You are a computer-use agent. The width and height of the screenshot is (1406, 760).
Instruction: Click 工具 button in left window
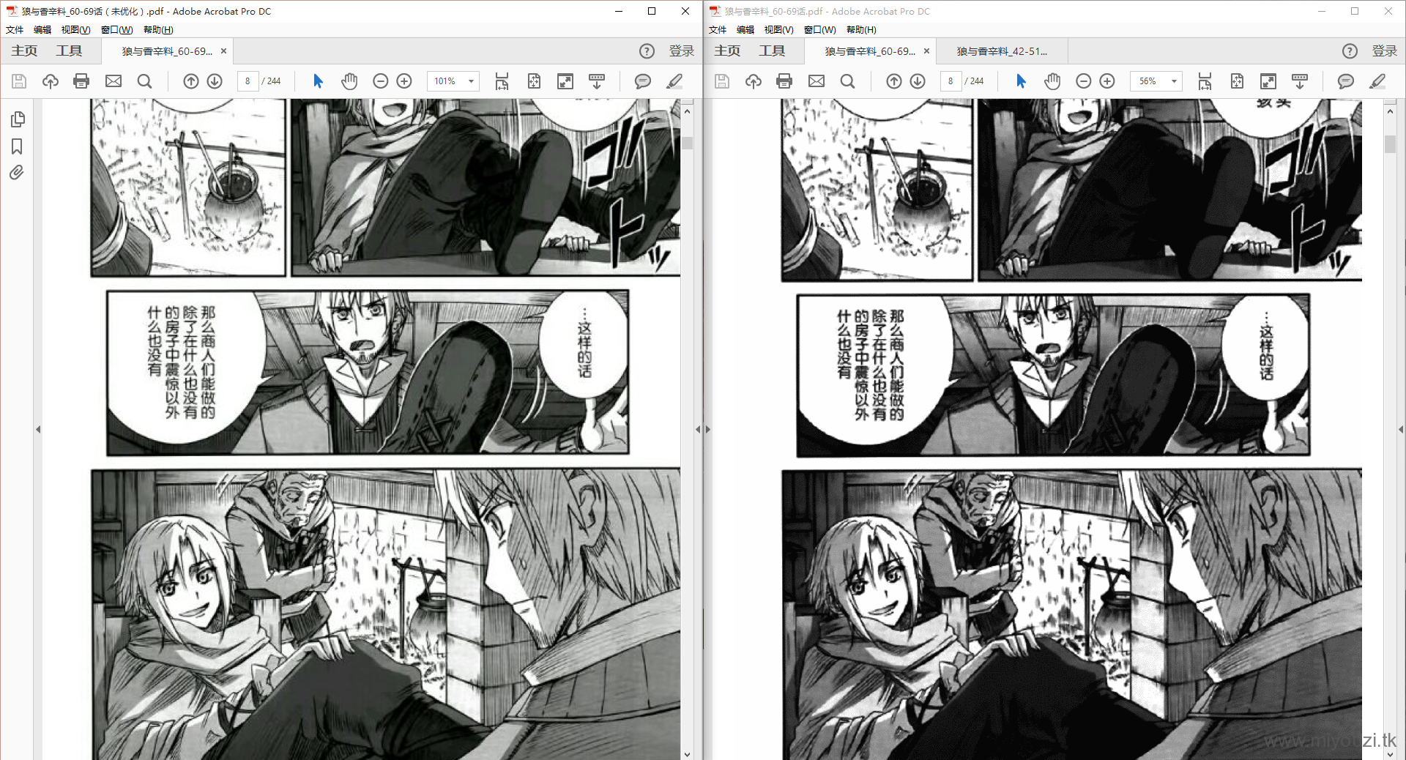[x=69, y=51]
